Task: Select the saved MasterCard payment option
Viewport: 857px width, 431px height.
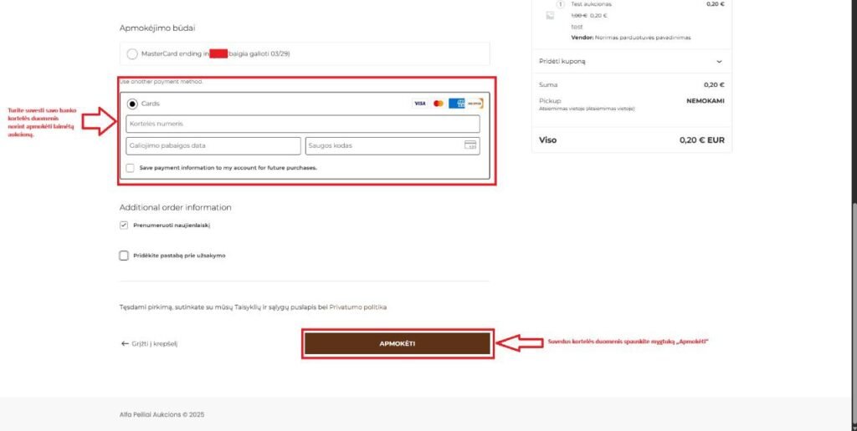Action: tap(132, 54)
